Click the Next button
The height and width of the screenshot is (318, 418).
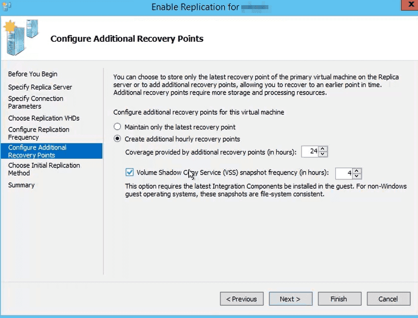click(290, 299)
